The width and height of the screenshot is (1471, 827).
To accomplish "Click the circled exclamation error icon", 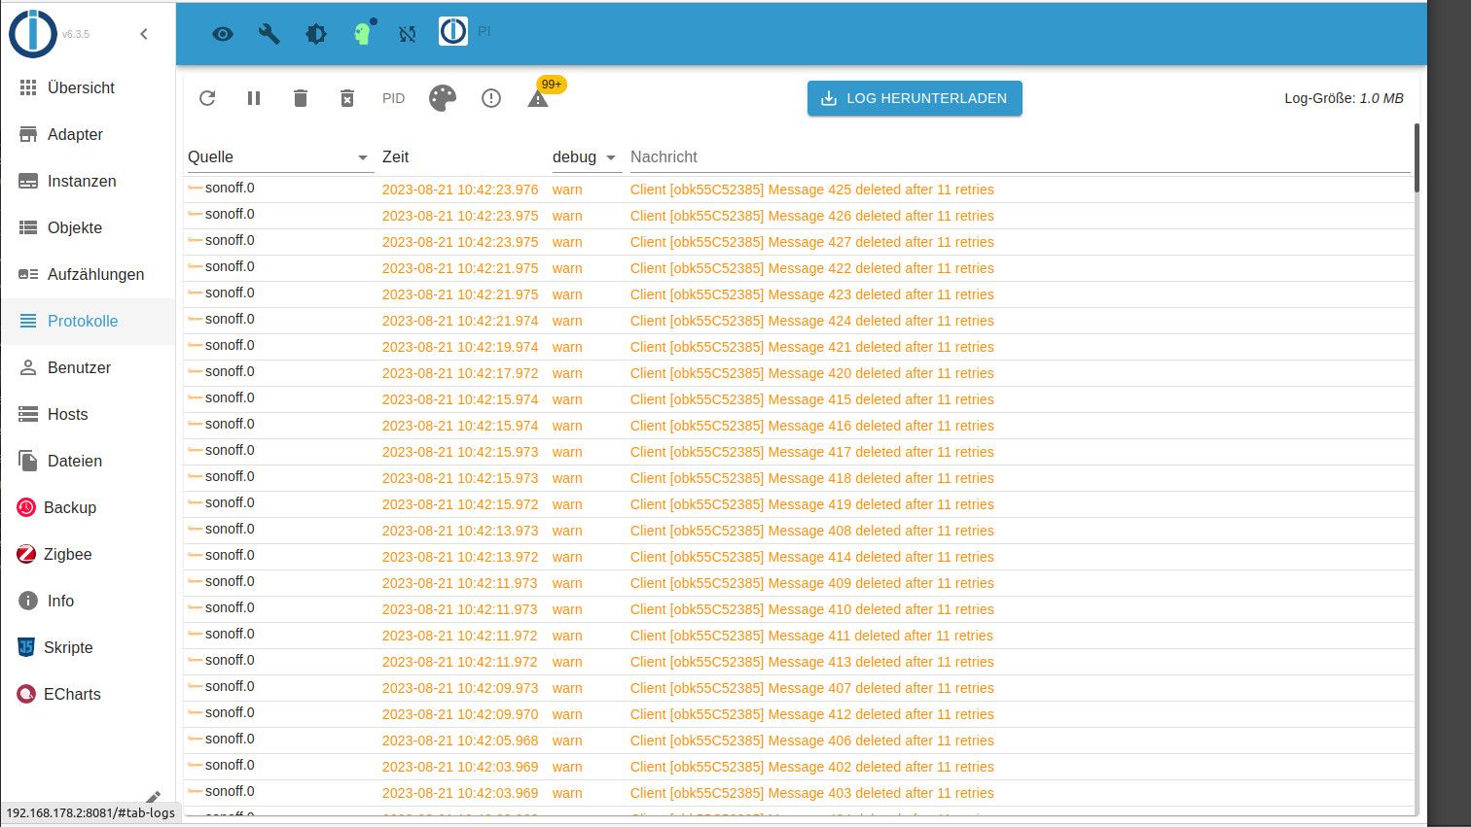I will [x=491, y=98].
